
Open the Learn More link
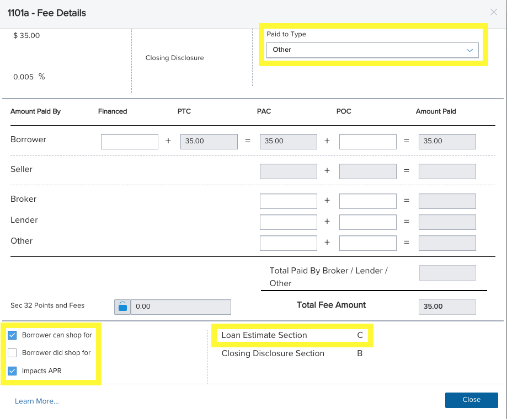point(37,401)
